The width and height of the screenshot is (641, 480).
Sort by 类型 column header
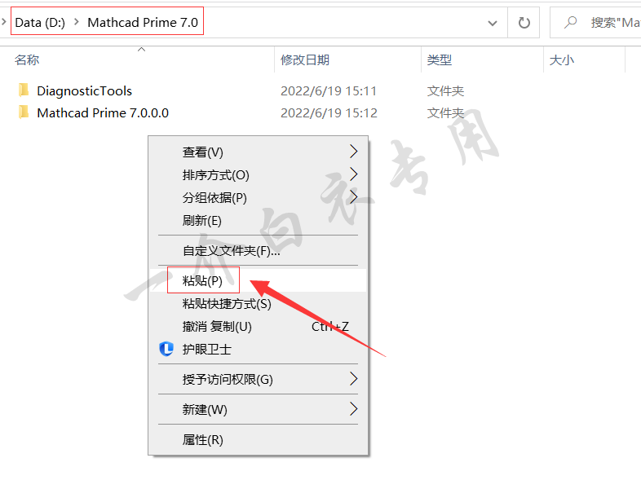click(x=440, y=60)
